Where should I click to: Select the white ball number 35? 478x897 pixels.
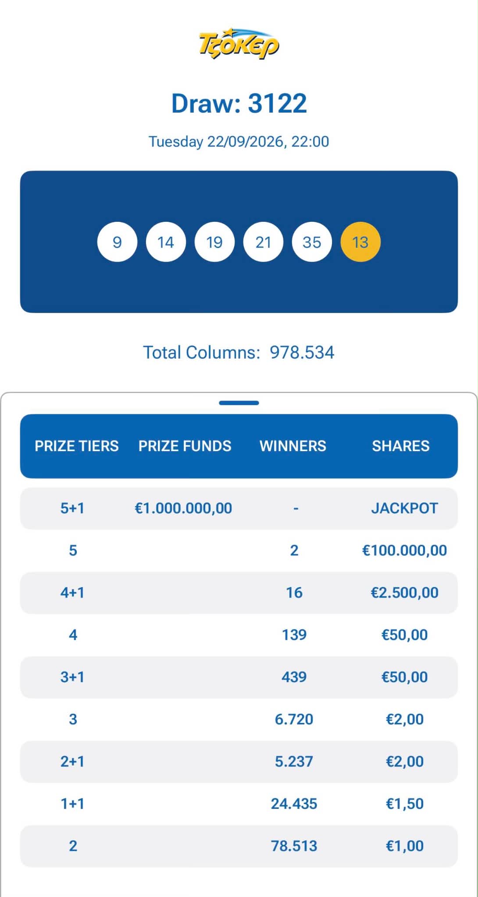(x=312, y=242)
